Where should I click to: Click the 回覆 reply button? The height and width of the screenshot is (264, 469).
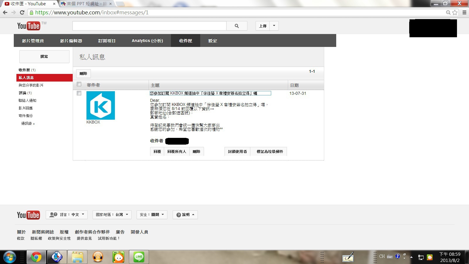coord(157,152)
